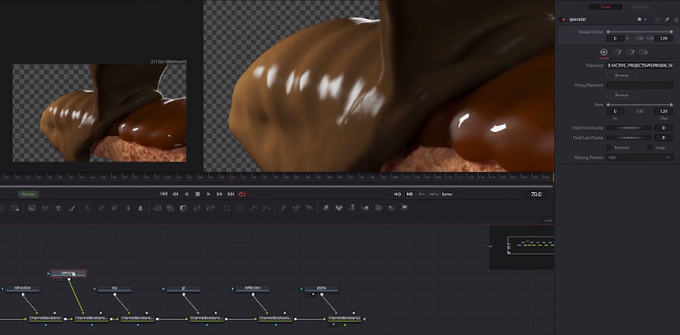Open the File tab of the Loader
The image size is (680, 335).
click(x=604, y=52)
